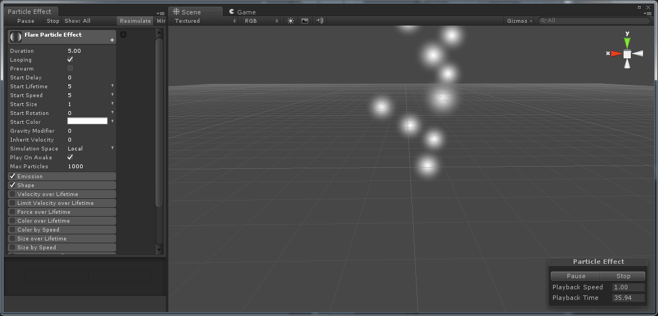Enable the Color by Speed module
Viewport: 658px width, 316px height.
[x=12, y=229]
